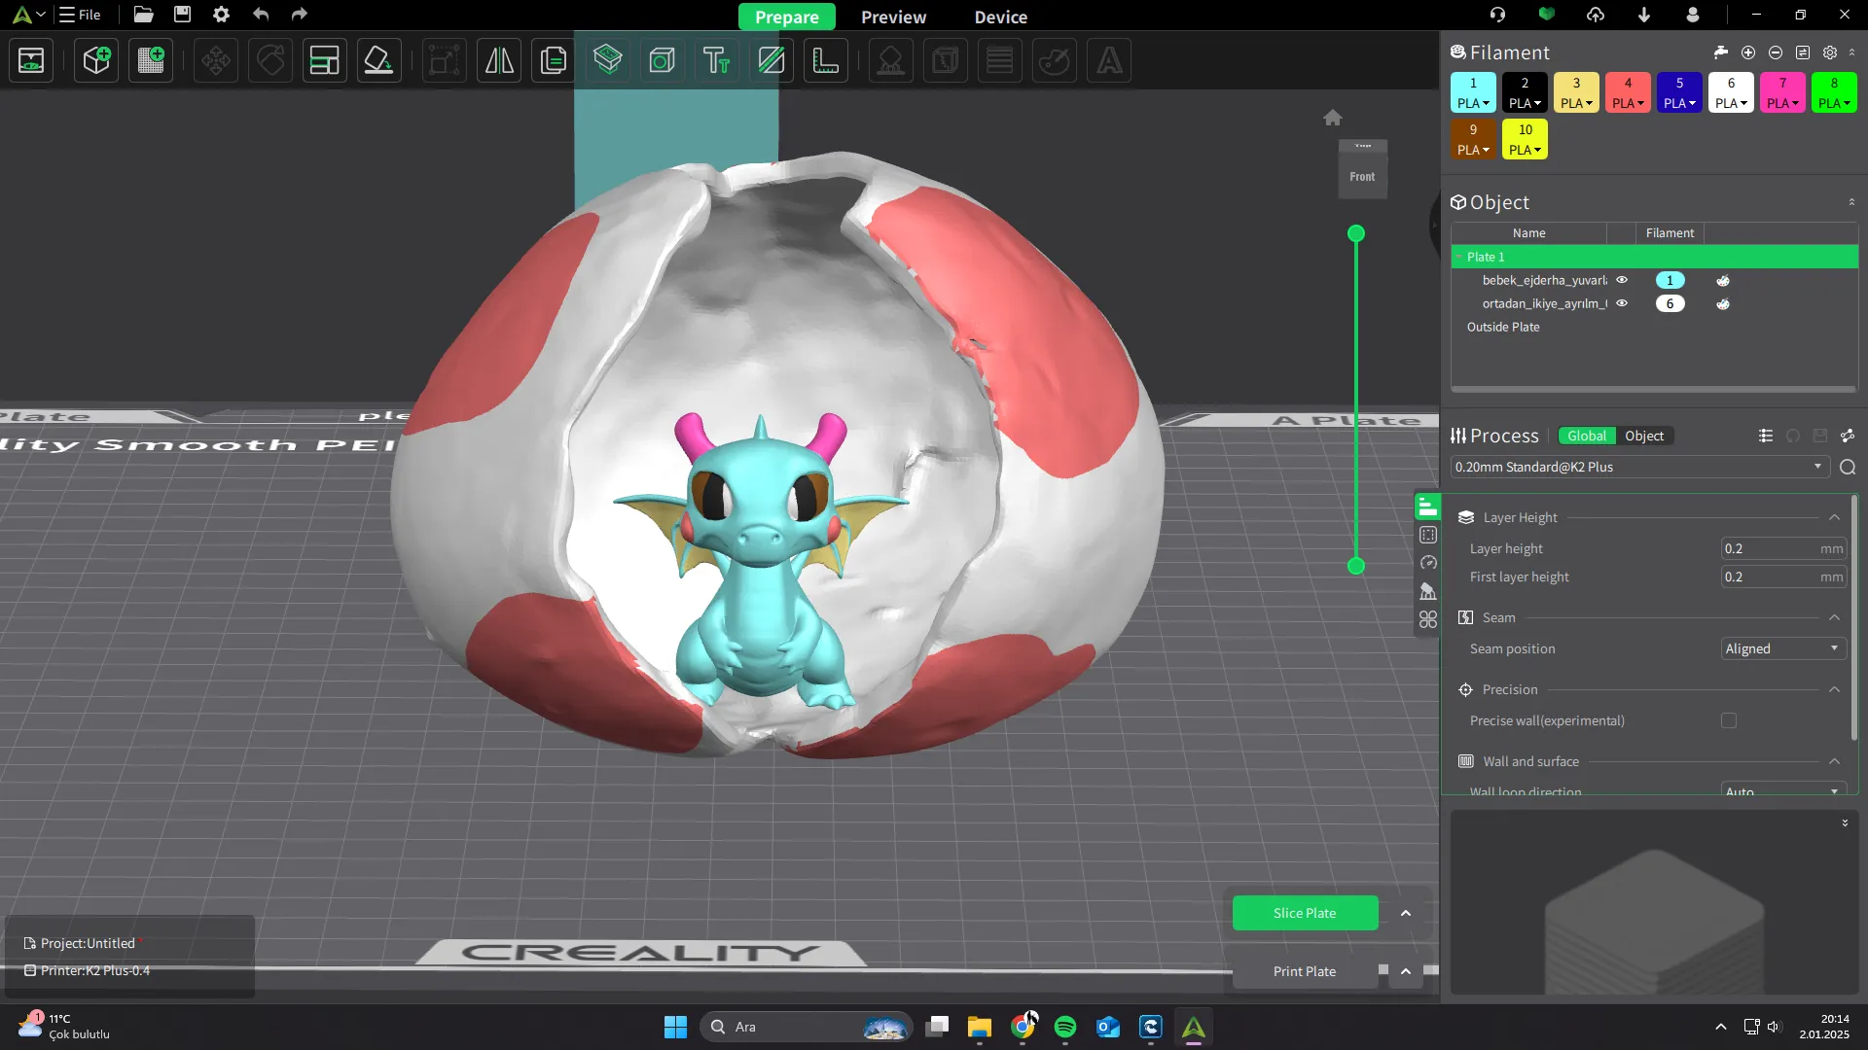Switch to the Preview tab
This screenshot has width=1868, height=1050.
click(x=893, y=17)
